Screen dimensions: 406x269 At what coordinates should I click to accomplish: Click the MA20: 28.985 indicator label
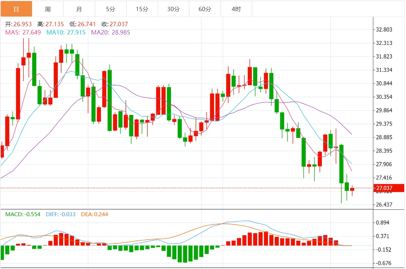(x=111, y=32)
